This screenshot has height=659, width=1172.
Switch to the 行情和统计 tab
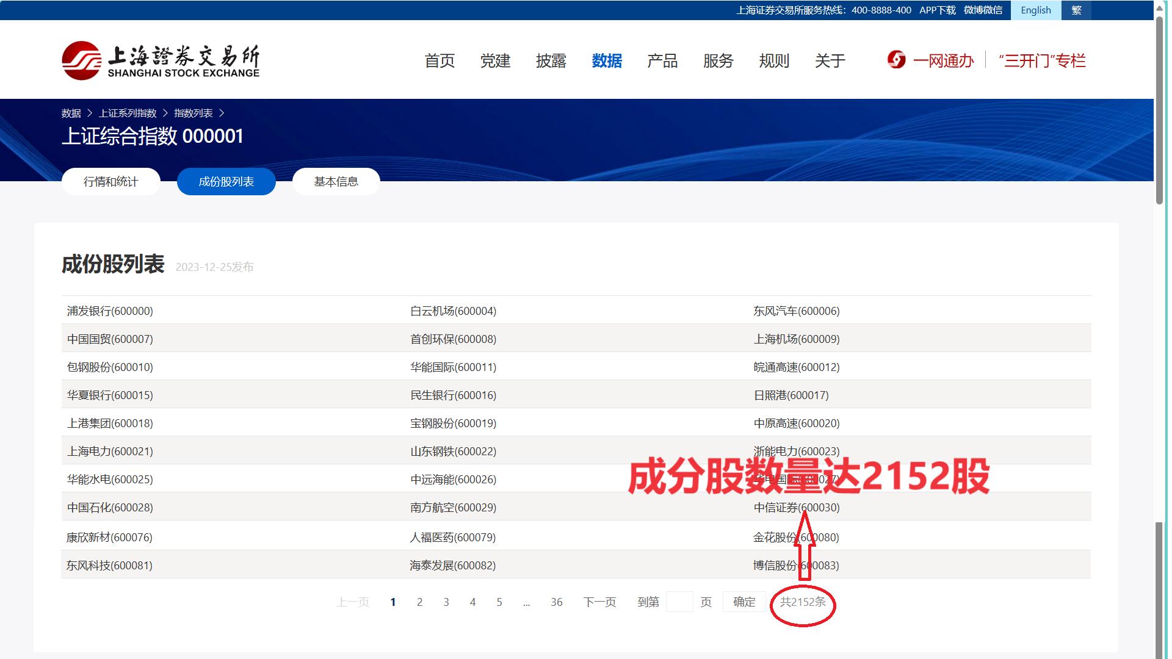pos(110,181)
